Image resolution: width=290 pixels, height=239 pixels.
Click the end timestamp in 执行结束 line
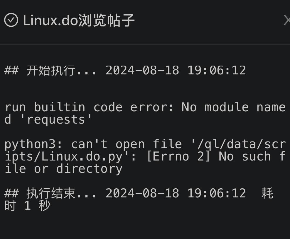(x=176, y=193)
